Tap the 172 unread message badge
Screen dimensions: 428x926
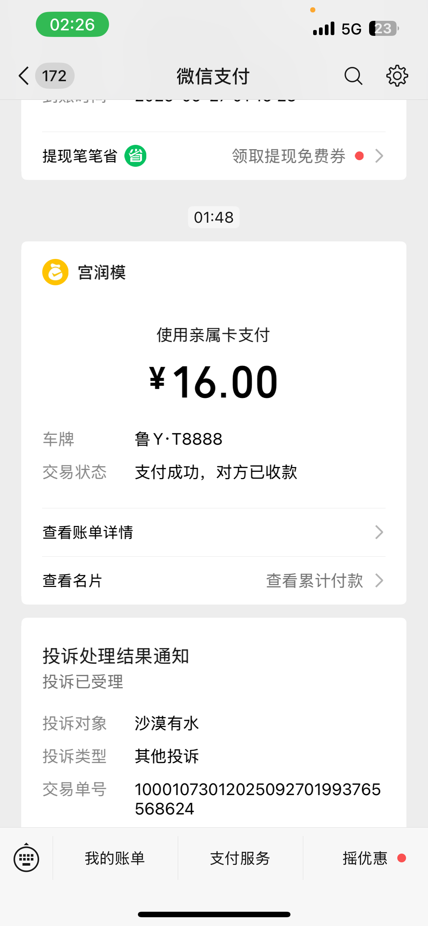55,76
